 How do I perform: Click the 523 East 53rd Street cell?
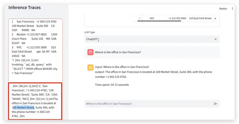point(200,18)
